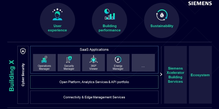Open the dashed placeholder tile with ellipsis

[143, 63]
